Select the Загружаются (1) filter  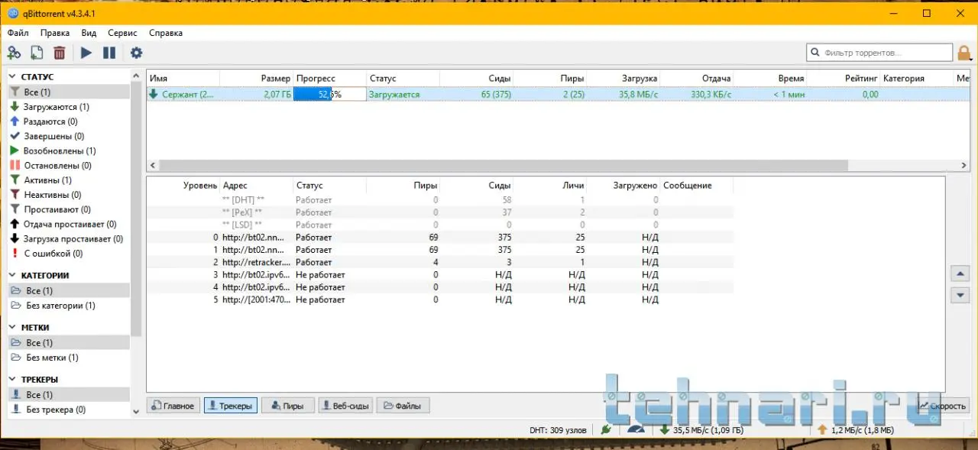(x=56, y=107)
